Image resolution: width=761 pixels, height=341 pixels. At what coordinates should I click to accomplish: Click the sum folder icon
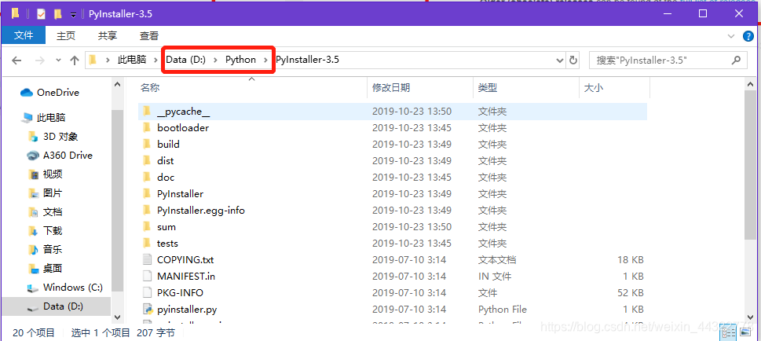pos(147,227)
